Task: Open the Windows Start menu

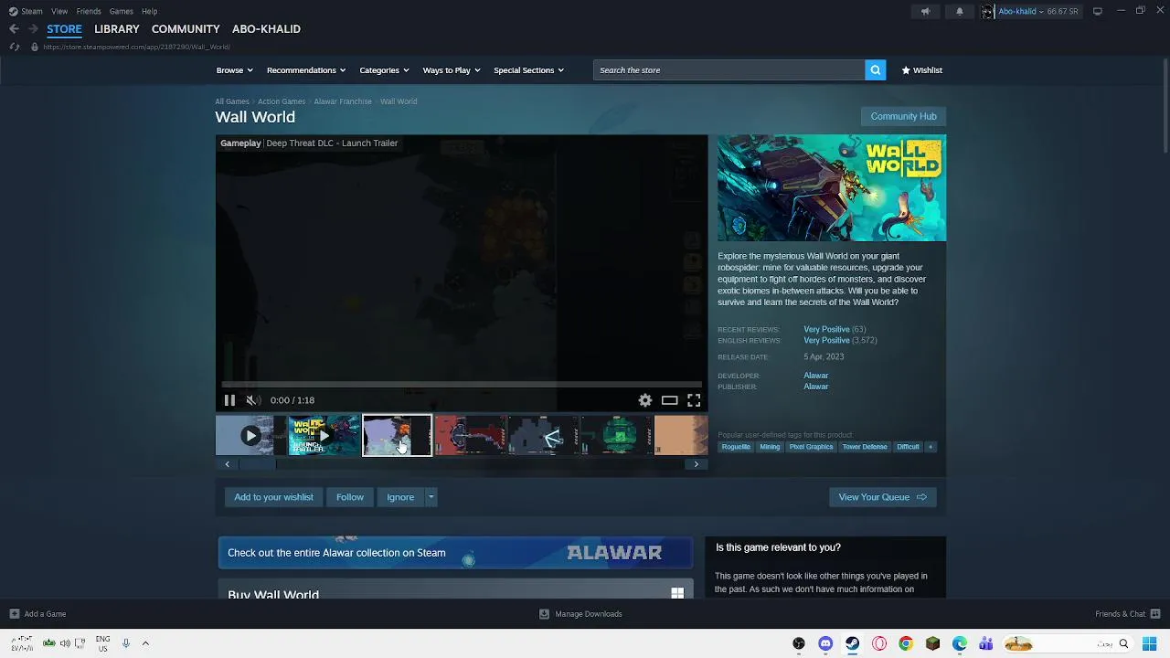Action: tap(1149, 643)
